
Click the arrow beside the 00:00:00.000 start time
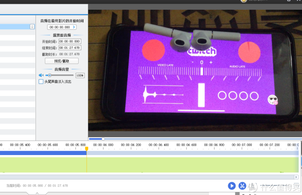[x=74, y=27]
